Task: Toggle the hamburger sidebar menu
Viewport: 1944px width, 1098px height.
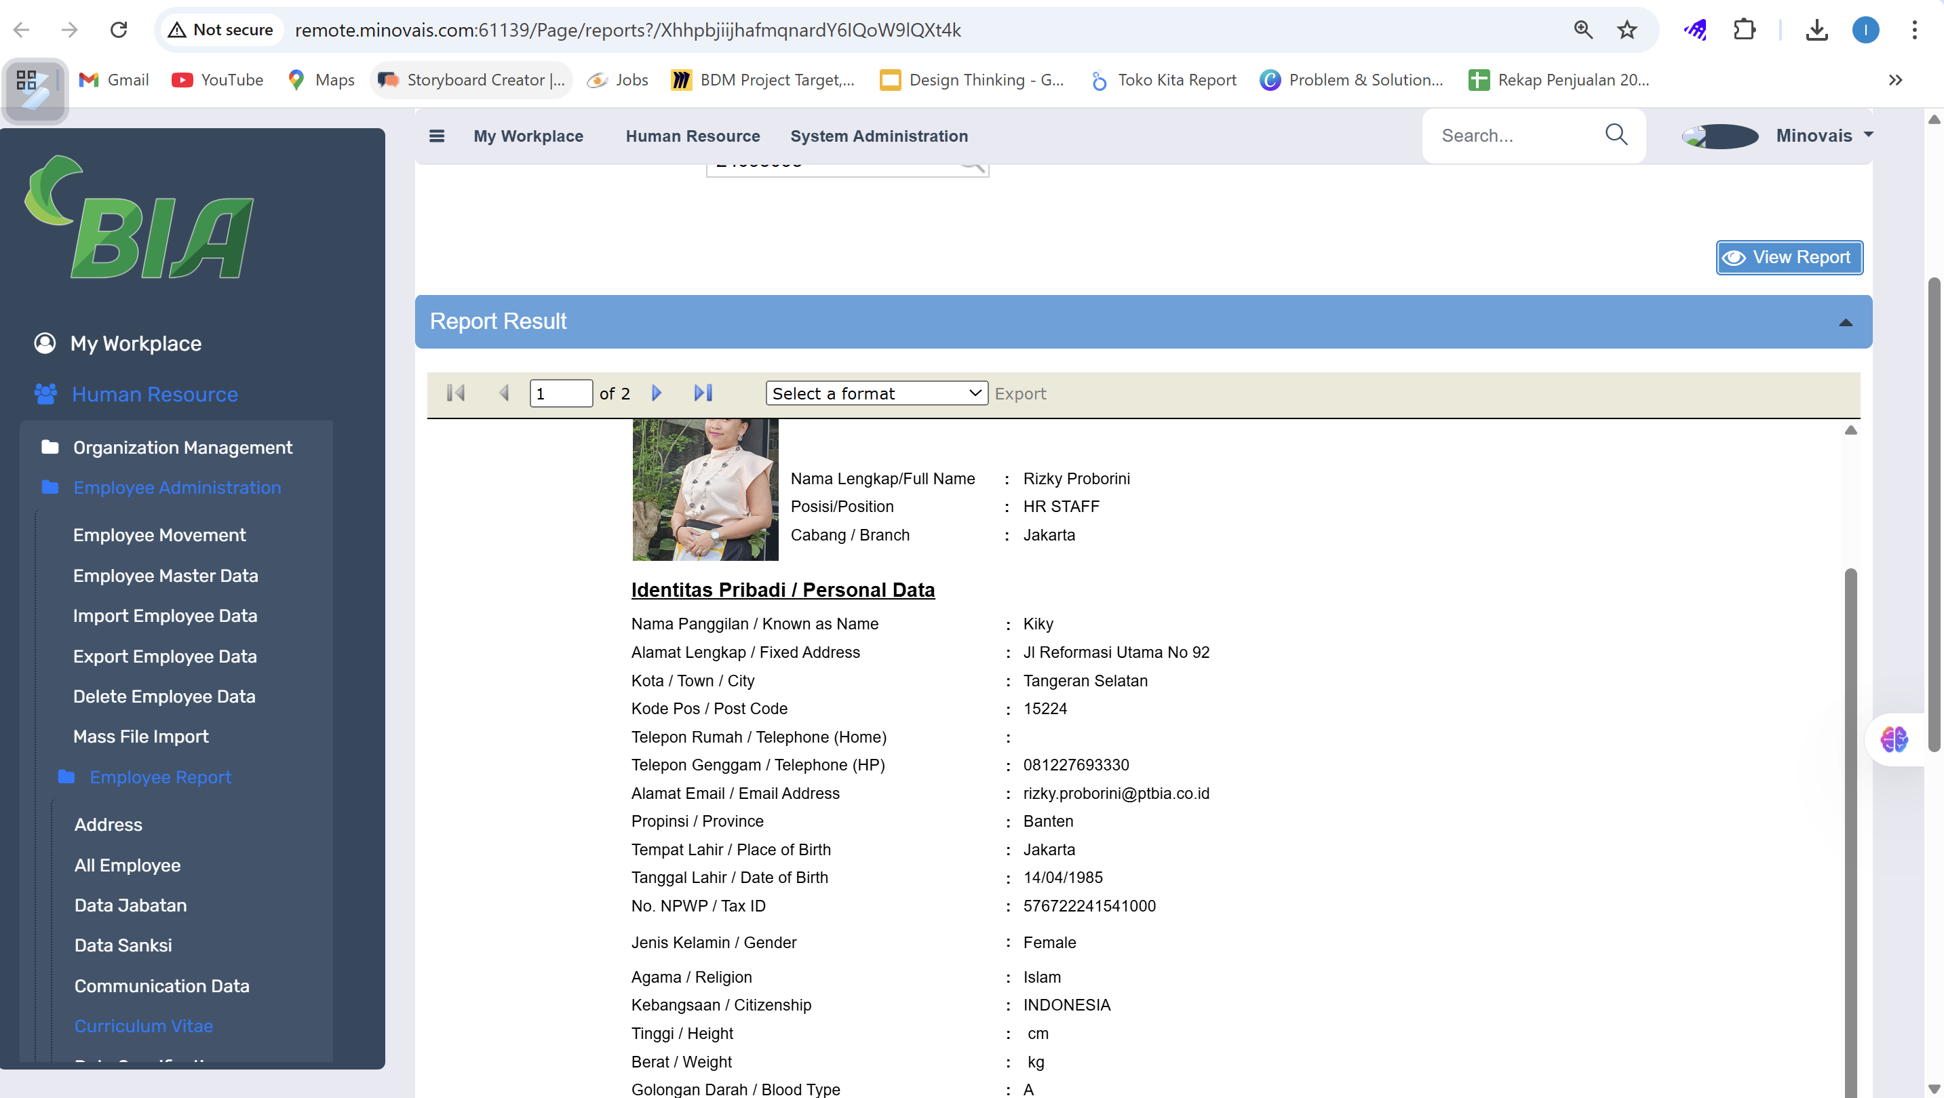Action: pos(437,136)
